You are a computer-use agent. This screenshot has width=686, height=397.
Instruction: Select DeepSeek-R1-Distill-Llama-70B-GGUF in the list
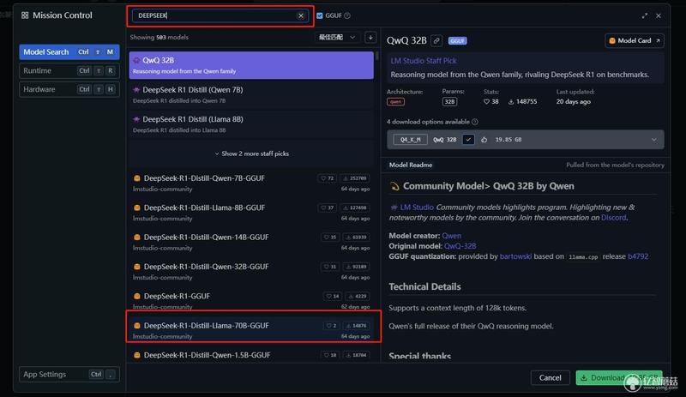click(x=251, y=330)
